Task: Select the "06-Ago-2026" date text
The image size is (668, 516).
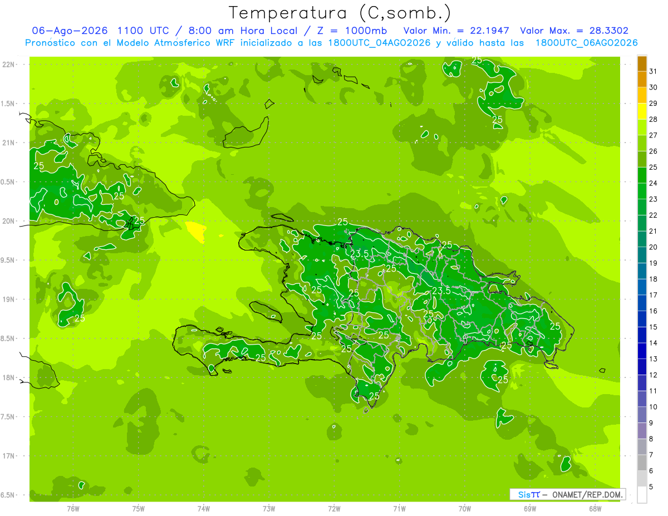Action: [x=70, y=31]
